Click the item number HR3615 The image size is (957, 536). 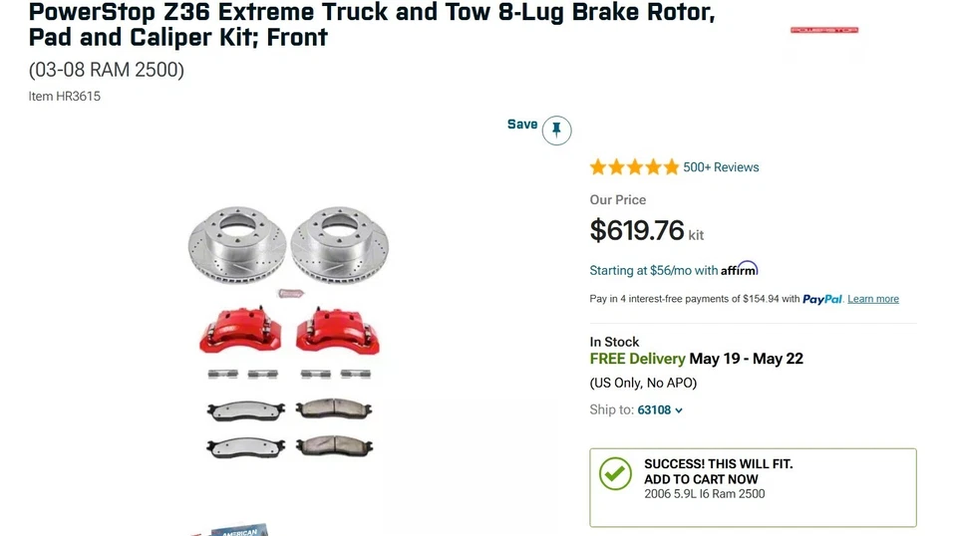pos(65,97)
